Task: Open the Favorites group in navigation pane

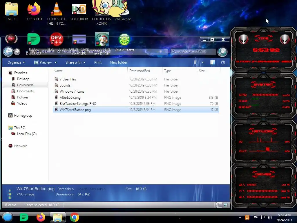Action: click(x=21, y=73)
